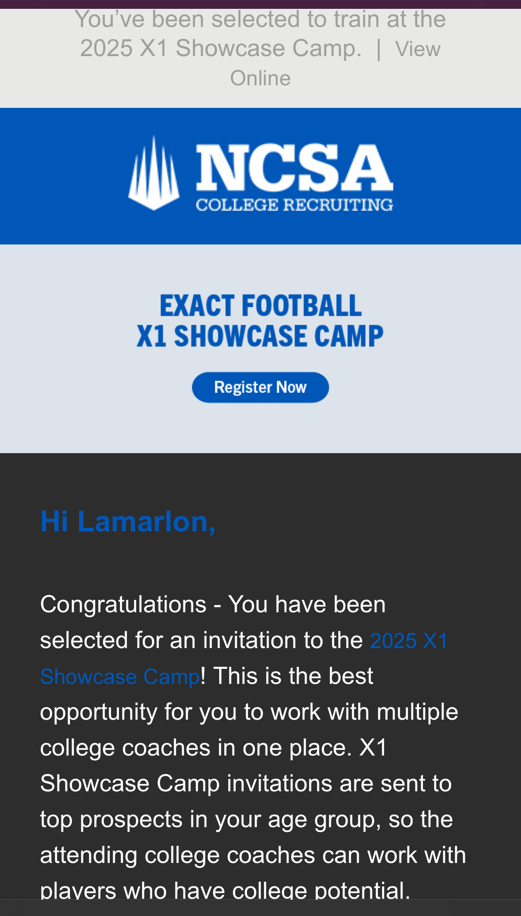This screenshot has height=916, width=521.
Task: Click "Showcase Camp invitations are sent to" line
Action: [246, 783]
